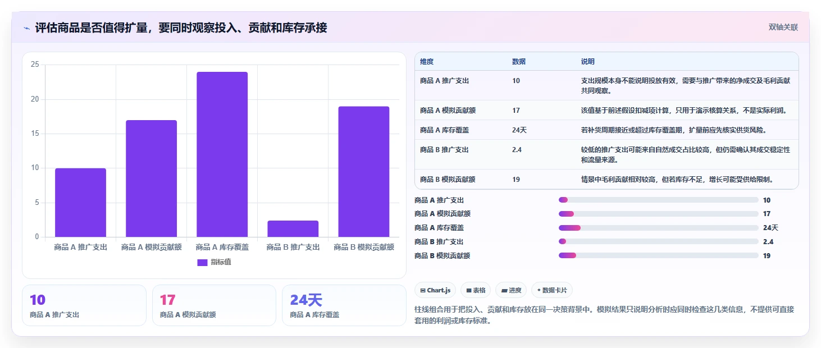Click the 商品 B 模拟贡献额 bar in chart
The height and width of the screenshot is (348, 821).
364,172
